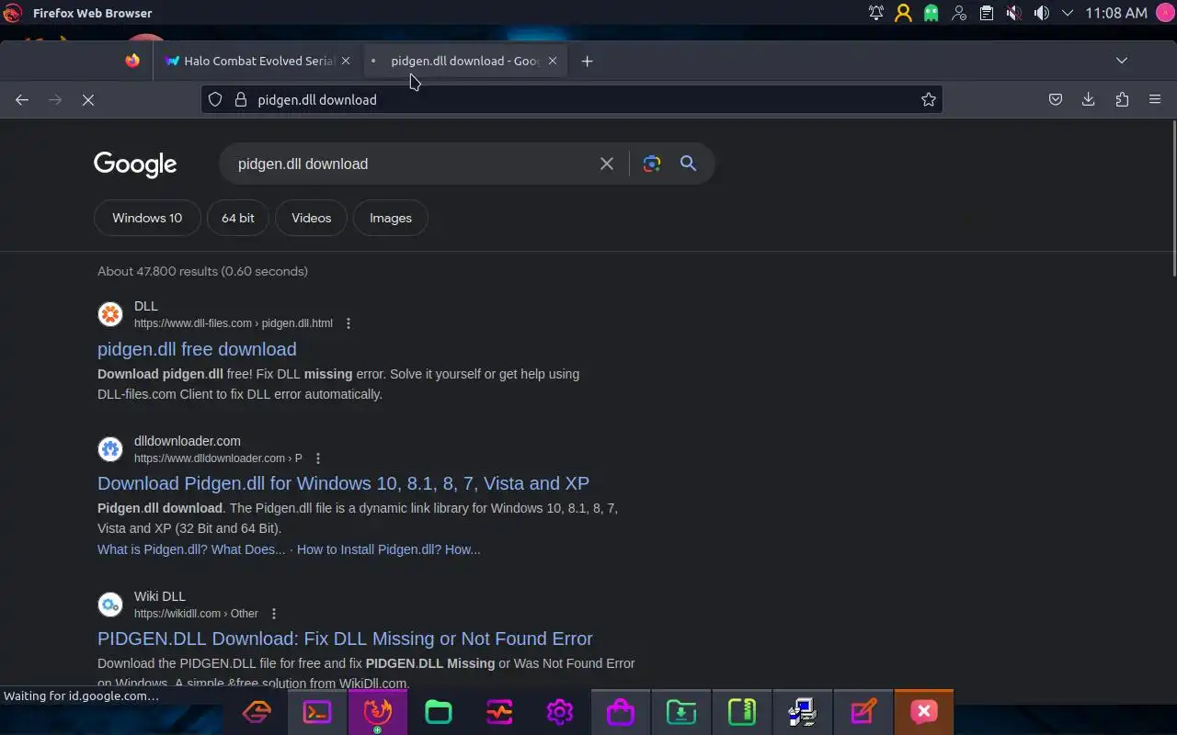The width and height of the screenshot is (1177, 735).
Task: Click the Firefox View icon in the tab bar
Action: coord(132,61)
